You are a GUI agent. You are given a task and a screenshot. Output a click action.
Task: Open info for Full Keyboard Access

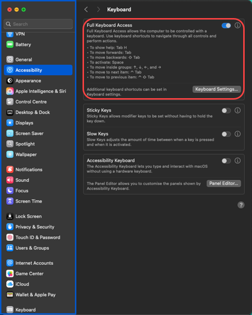(x=237, y=25)
